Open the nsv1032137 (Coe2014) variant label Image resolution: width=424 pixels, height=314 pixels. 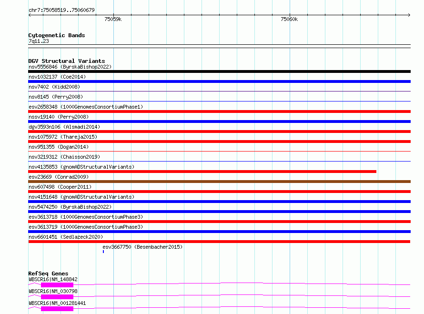57,77
